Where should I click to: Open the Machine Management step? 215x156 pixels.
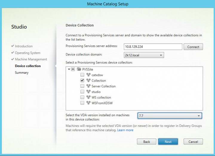pyautogui.click(x=31, y=59)
